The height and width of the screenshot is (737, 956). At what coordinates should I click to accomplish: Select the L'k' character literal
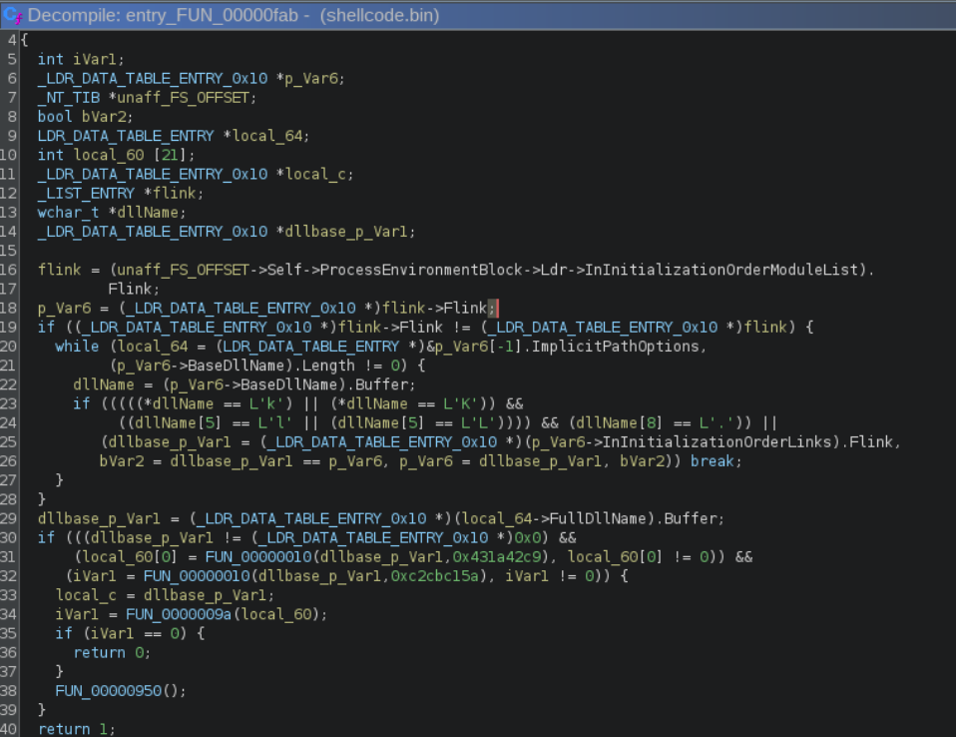click(x=267, y=403)
